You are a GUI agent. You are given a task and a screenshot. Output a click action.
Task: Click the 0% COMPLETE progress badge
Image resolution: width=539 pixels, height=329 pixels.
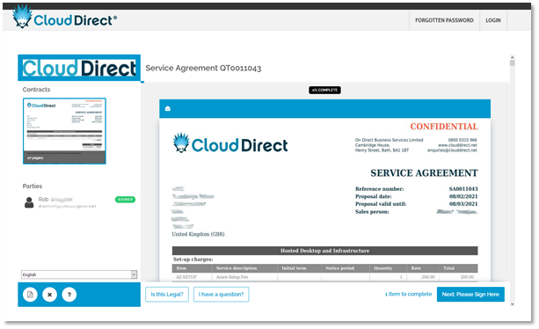pyautogui.click(x=324, y=90)
